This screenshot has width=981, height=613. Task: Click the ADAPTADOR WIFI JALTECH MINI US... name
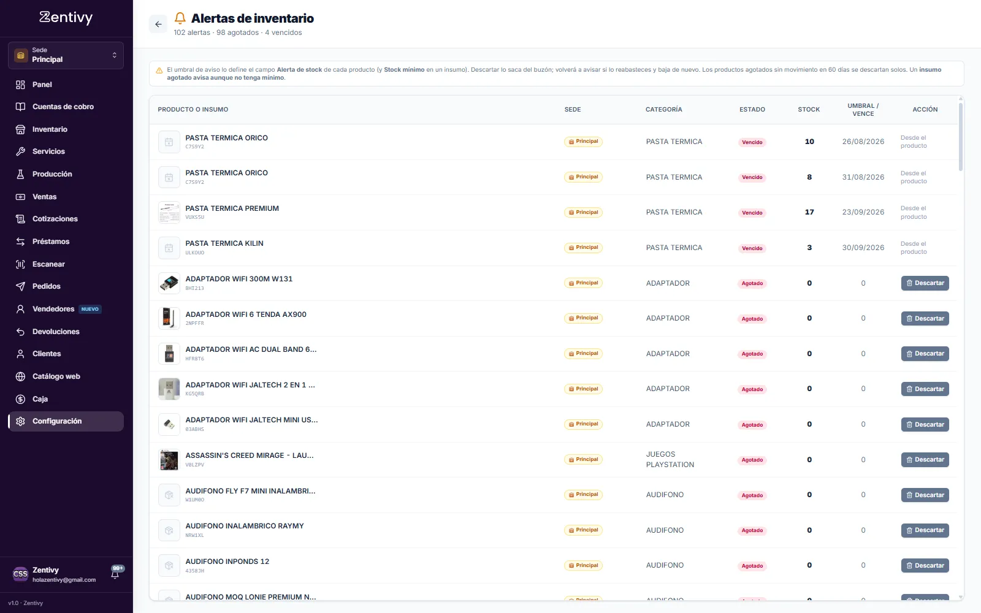click(252, 420)
